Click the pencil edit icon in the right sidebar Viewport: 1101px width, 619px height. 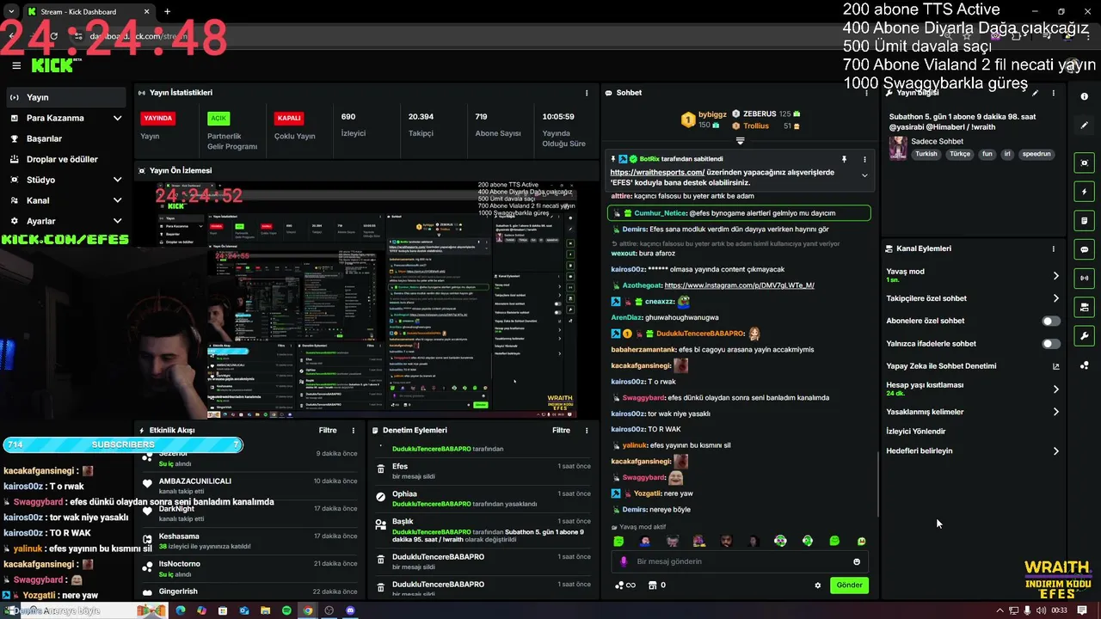(x=1084, y=126)
